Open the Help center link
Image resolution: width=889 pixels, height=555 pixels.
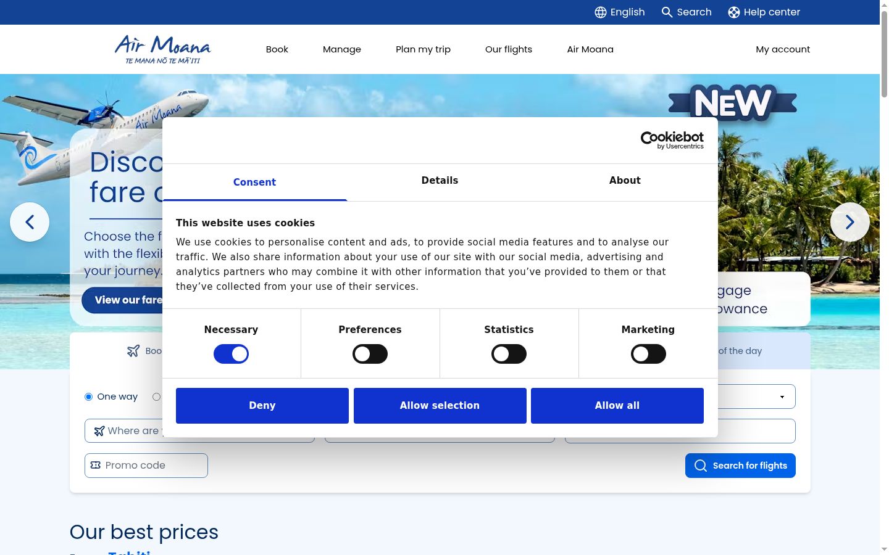[x=772, y=12]
